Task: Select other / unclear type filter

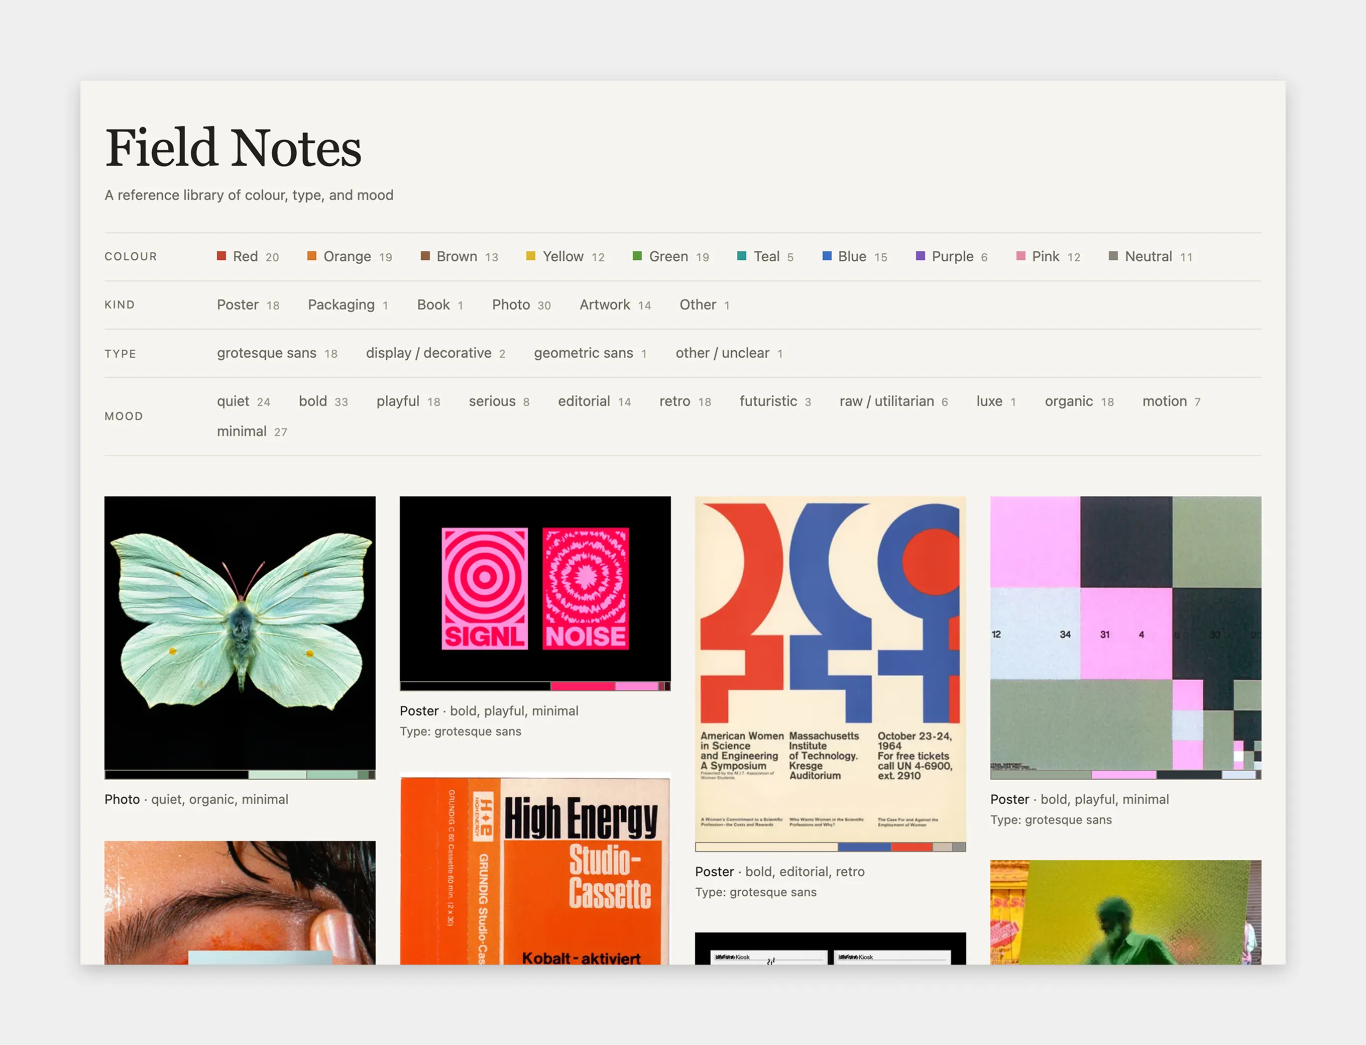Action: 729,353
